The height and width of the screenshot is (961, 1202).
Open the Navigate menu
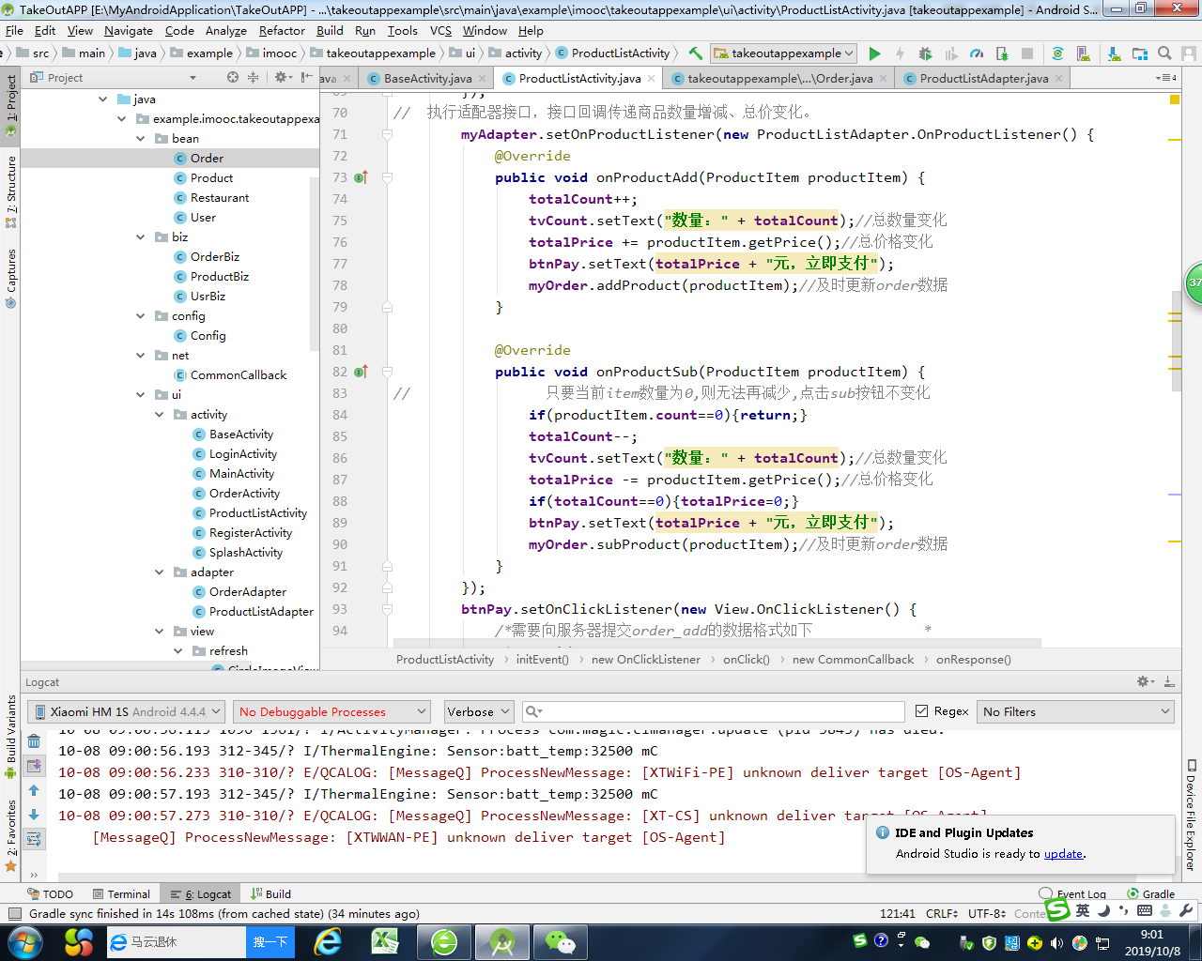(x=129, y=31)
